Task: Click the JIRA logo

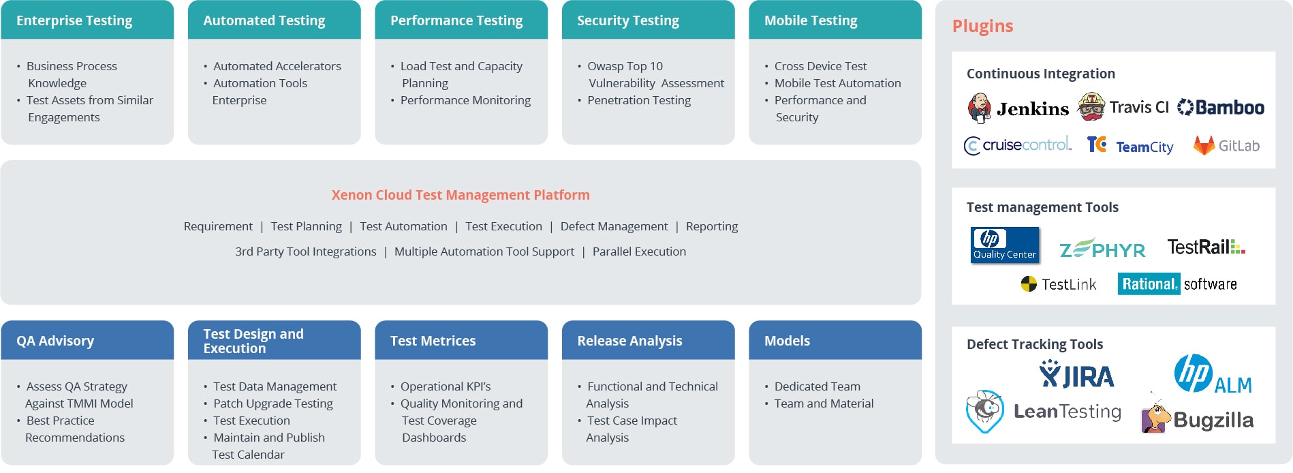Action: point(1077,375)
